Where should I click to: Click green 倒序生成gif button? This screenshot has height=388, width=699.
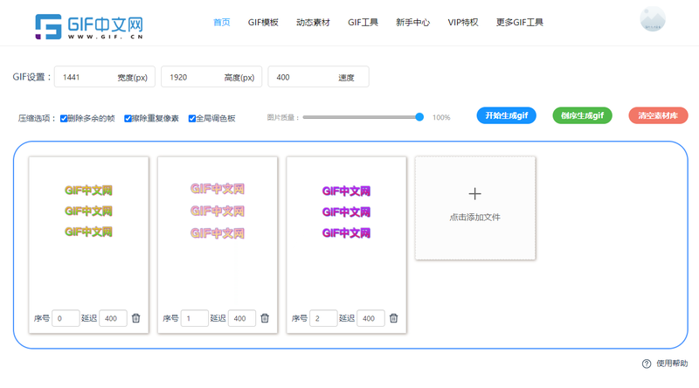tap(582, 115)
